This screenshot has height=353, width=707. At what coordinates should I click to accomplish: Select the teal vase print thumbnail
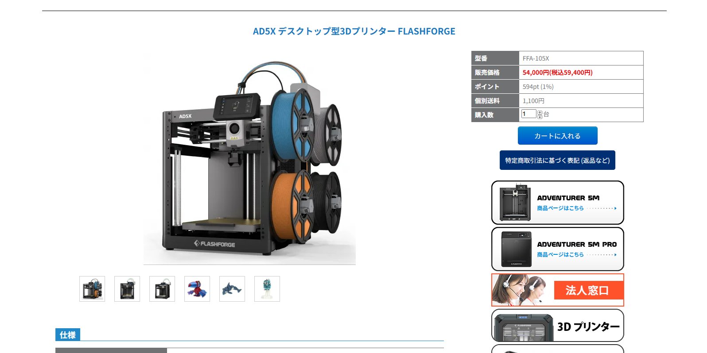coord(267,289)
